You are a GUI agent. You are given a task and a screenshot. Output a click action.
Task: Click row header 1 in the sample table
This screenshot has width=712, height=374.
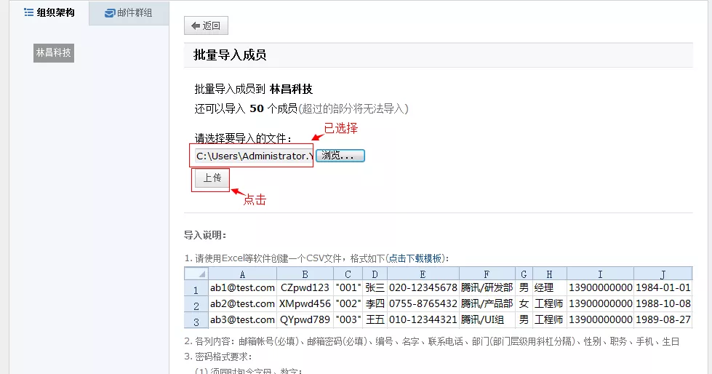(196, 288)
